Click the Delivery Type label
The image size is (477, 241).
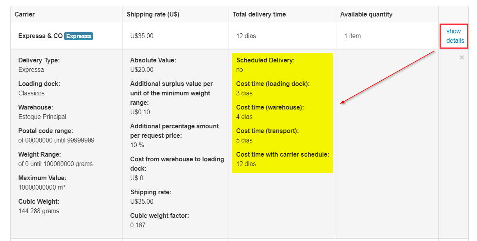tap(39, 60)
